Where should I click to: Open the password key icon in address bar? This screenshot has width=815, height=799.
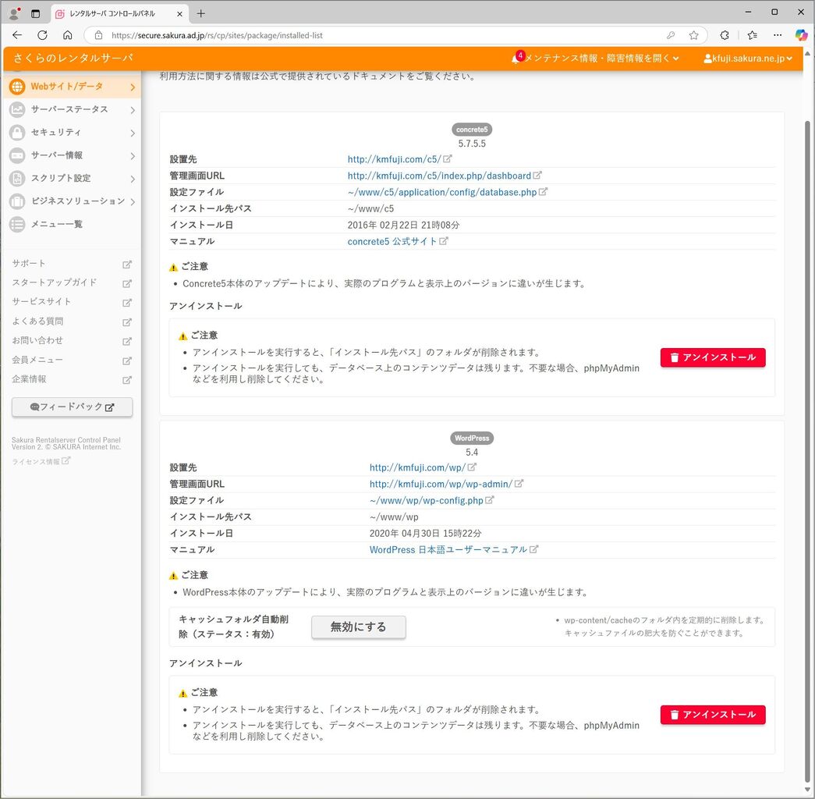[x=671, y=35]
